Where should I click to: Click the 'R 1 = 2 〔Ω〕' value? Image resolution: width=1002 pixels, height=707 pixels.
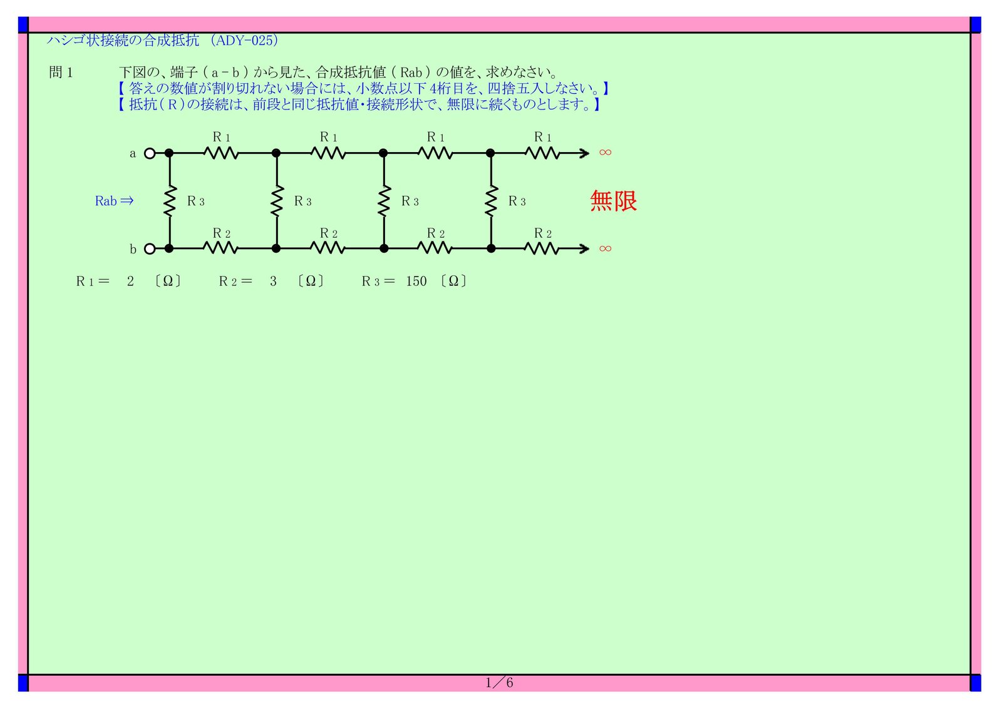[129, 282]
